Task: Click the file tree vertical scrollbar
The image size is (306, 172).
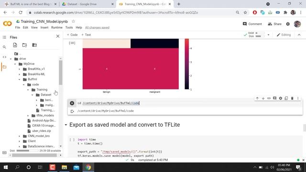Action: 61,72
